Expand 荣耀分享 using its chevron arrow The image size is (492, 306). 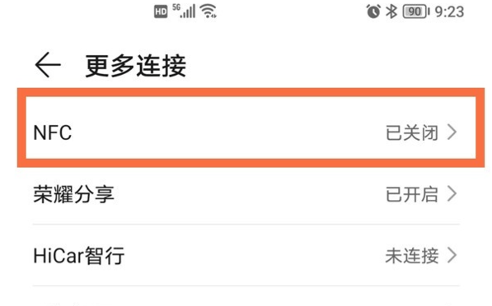pyautogui.click(x=452, y=194)
